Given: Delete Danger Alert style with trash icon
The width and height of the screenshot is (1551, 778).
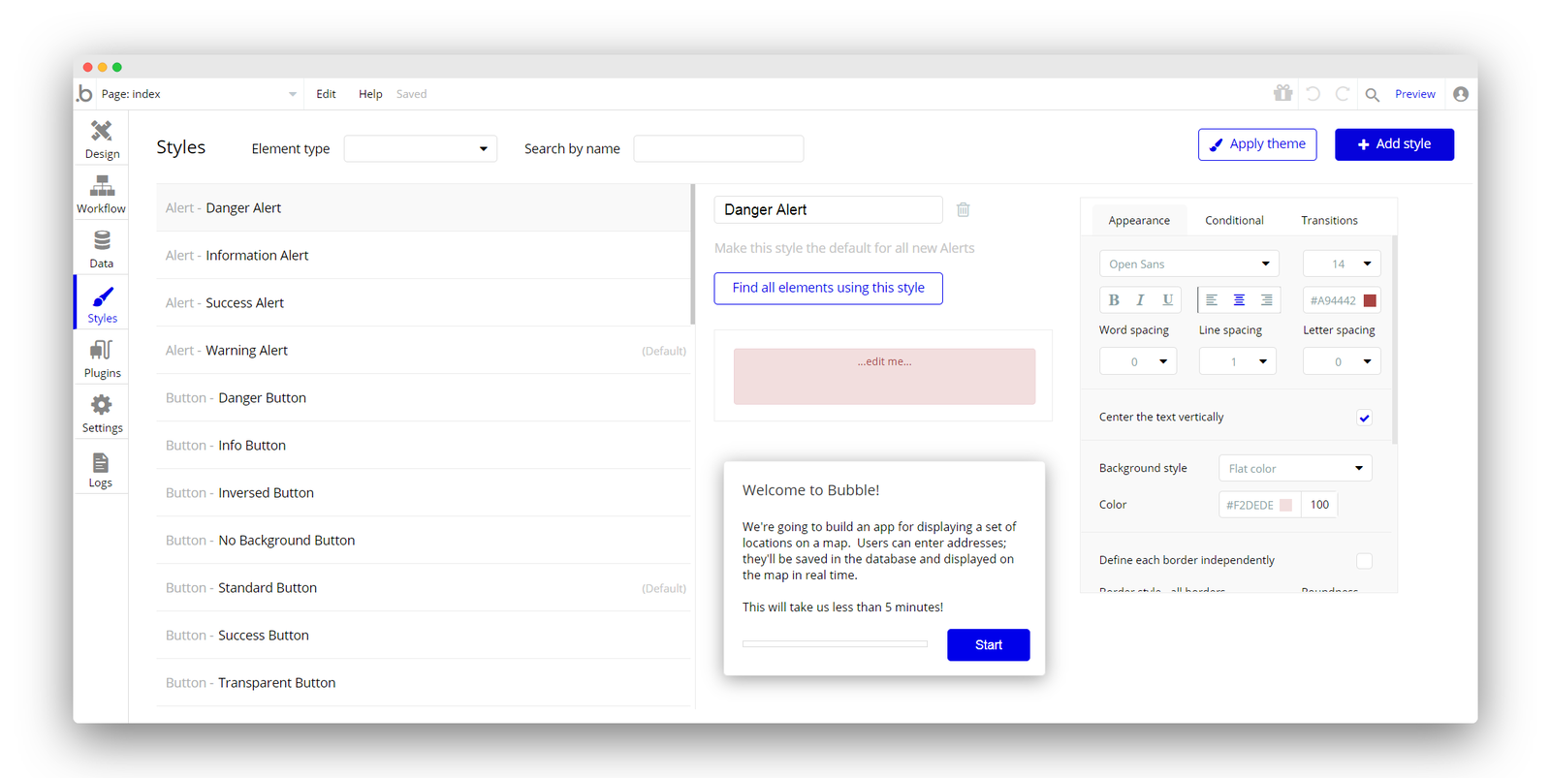Looking at the screenshot, I should tap(964, 209).
